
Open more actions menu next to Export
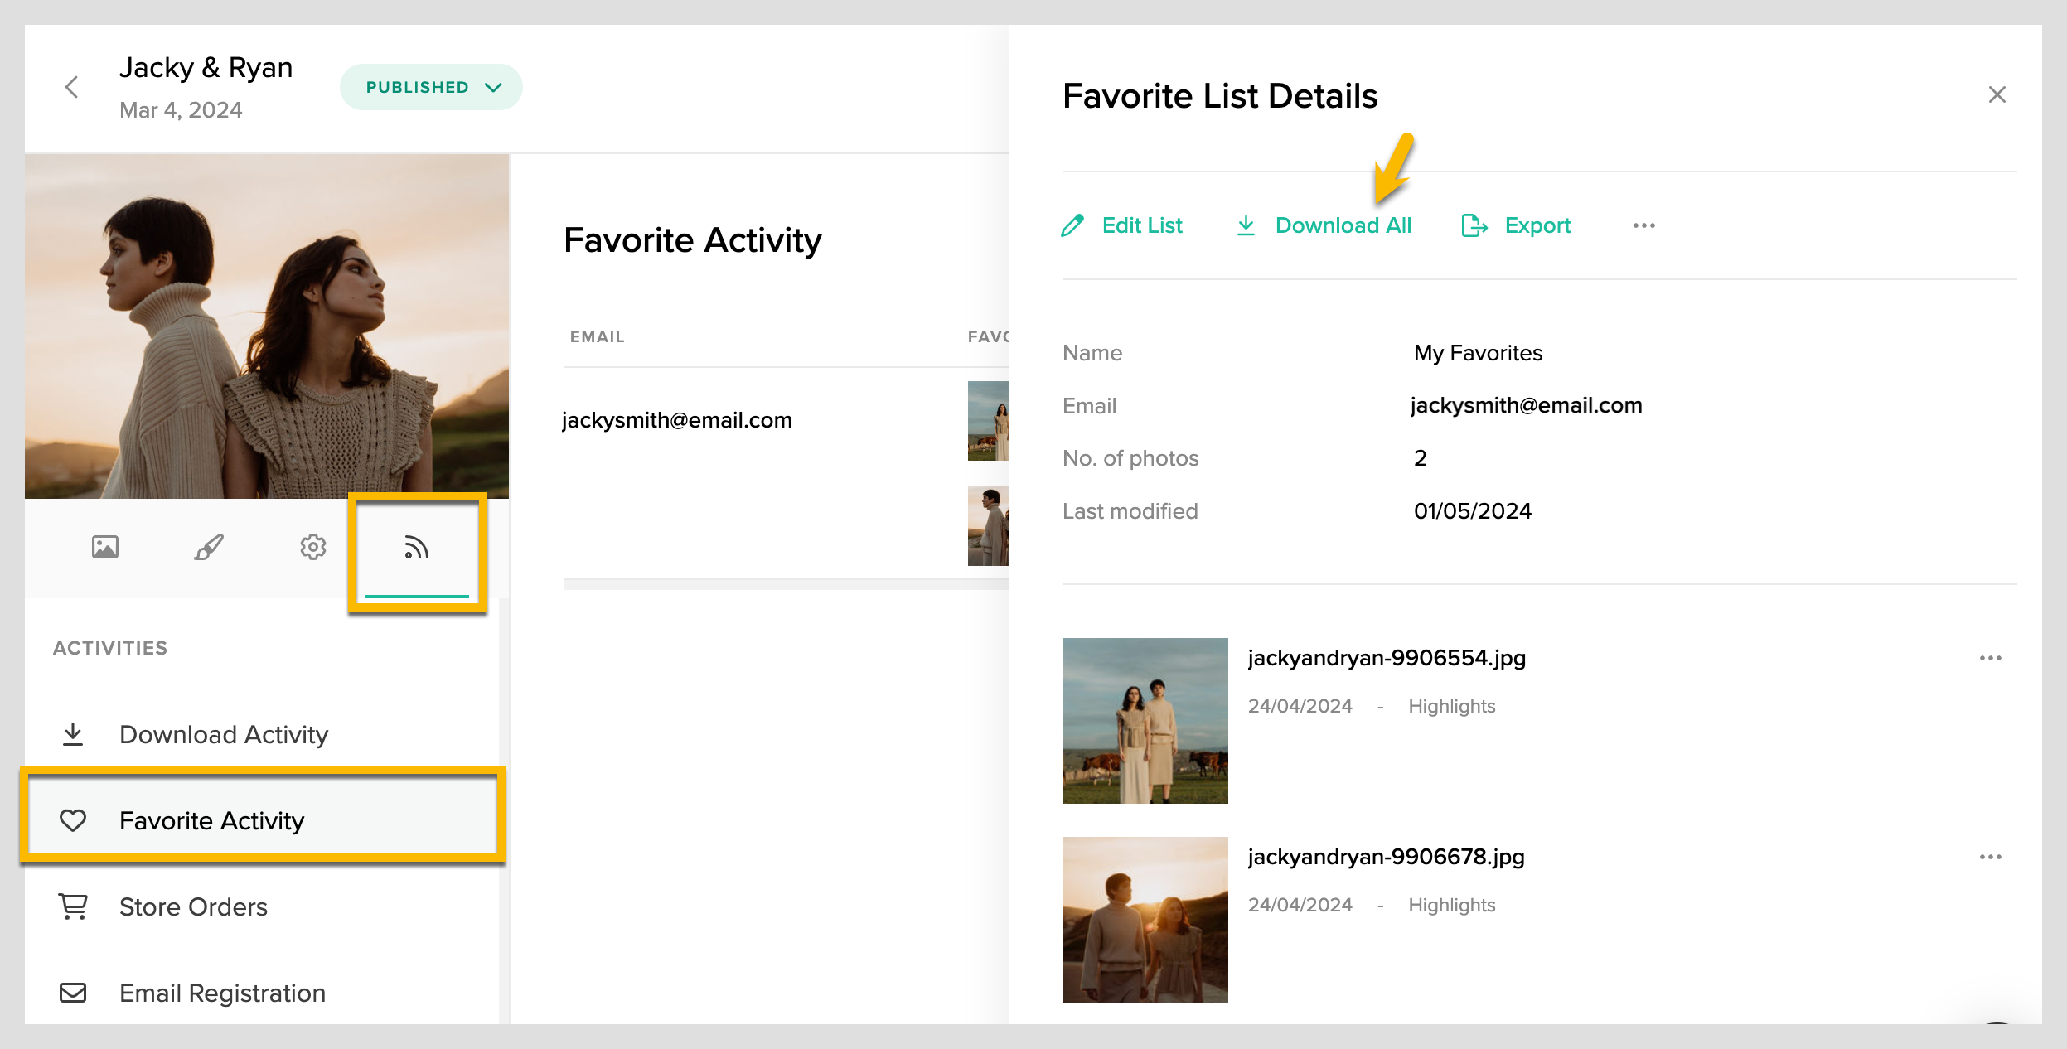[x=1643, y=225]
